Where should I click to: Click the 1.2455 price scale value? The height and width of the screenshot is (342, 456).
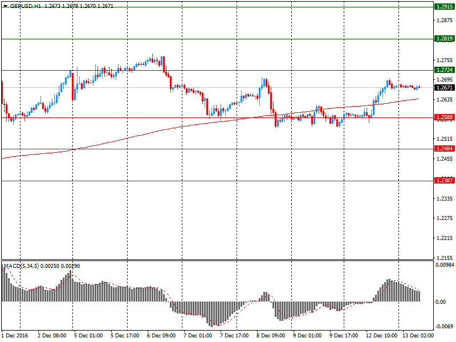(445, 159)
